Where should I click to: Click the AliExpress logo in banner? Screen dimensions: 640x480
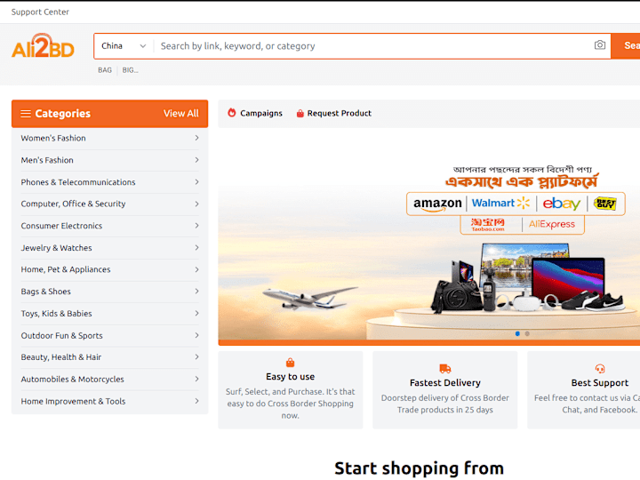pos(551,224)
